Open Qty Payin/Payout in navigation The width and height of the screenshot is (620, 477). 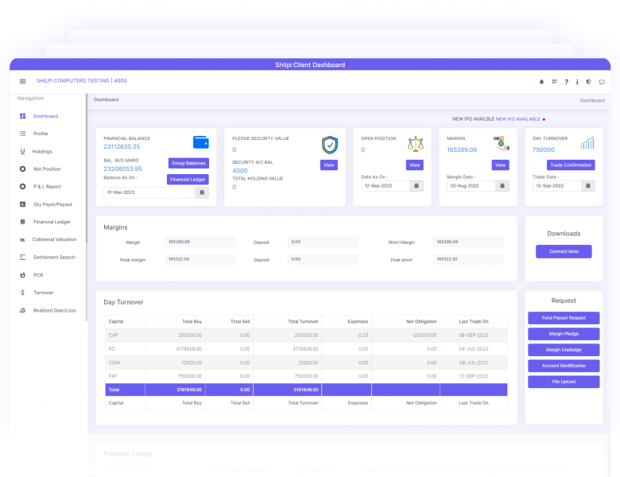52,204
